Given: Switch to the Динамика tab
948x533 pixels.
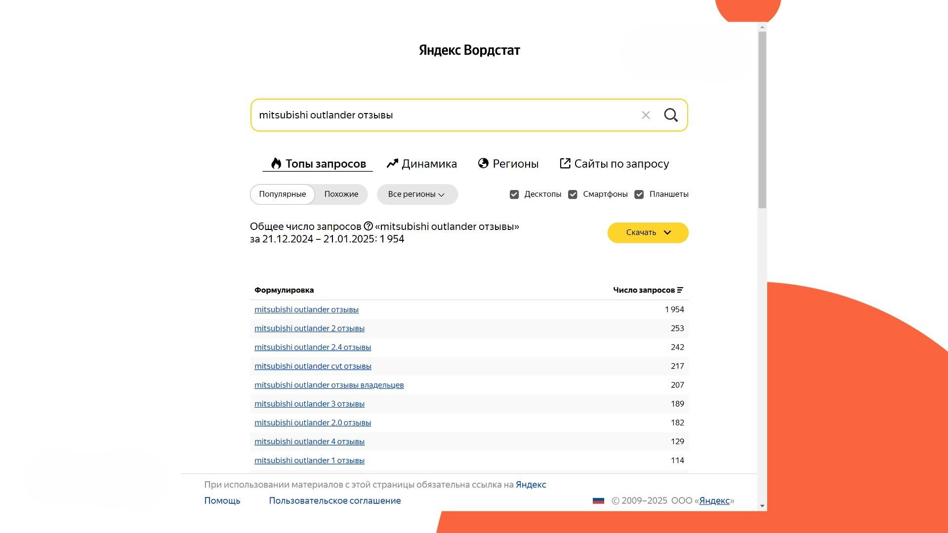Looking at the screenshot, I should pos(422,164).
